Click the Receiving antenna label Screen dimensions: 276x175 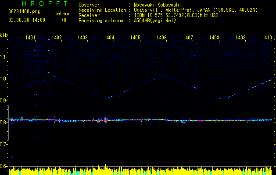(x=101, y=21)
